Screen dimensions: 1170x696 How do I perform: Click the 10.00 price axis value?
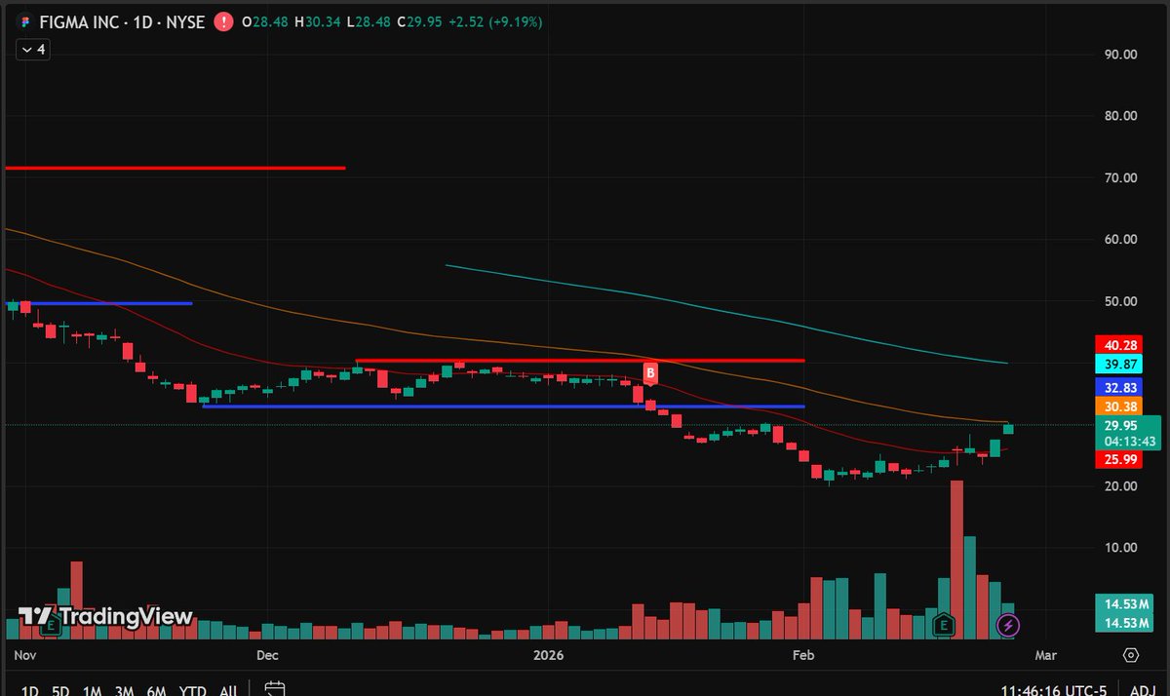pos(1120,548)
